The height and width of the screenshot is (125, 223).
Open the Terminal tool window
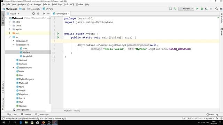[26, 114]
